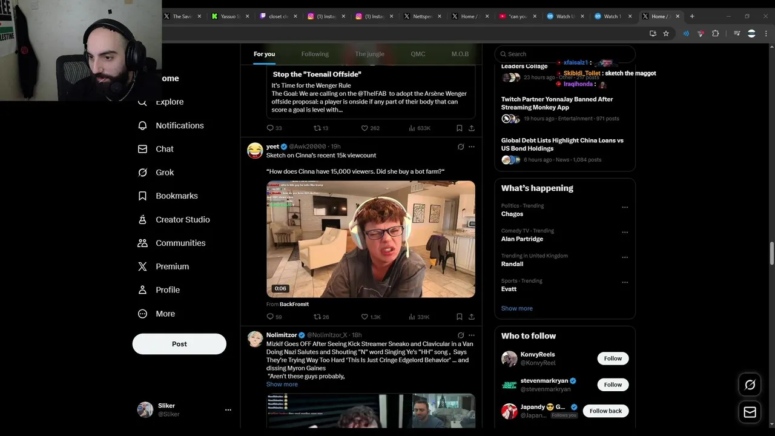Open floating messages button at bottom right

click(x=750, y=412)
